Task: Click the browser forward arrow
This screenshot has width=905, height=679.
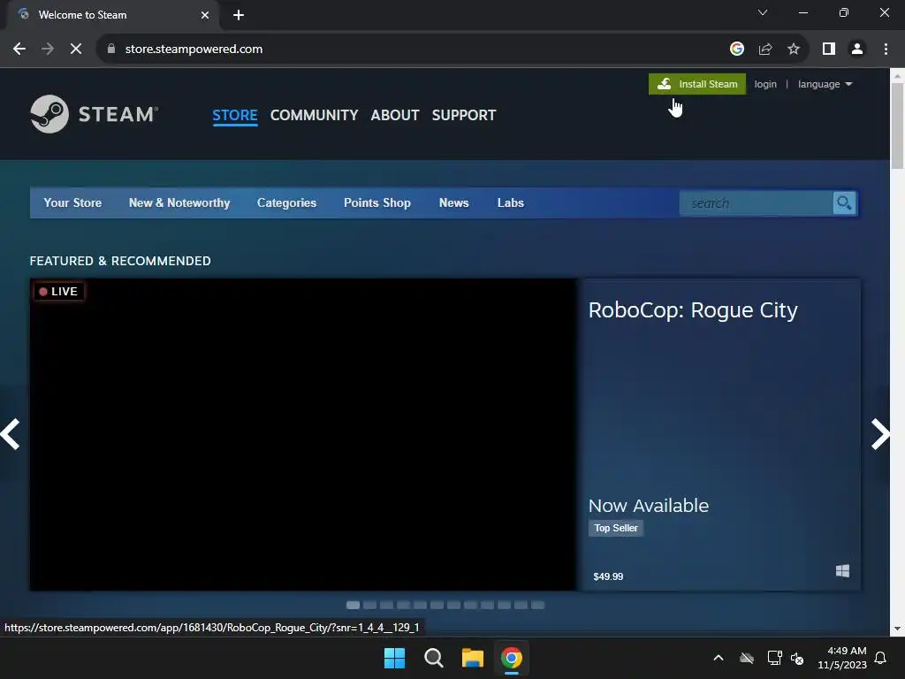Action: click(x=48, y=50)
